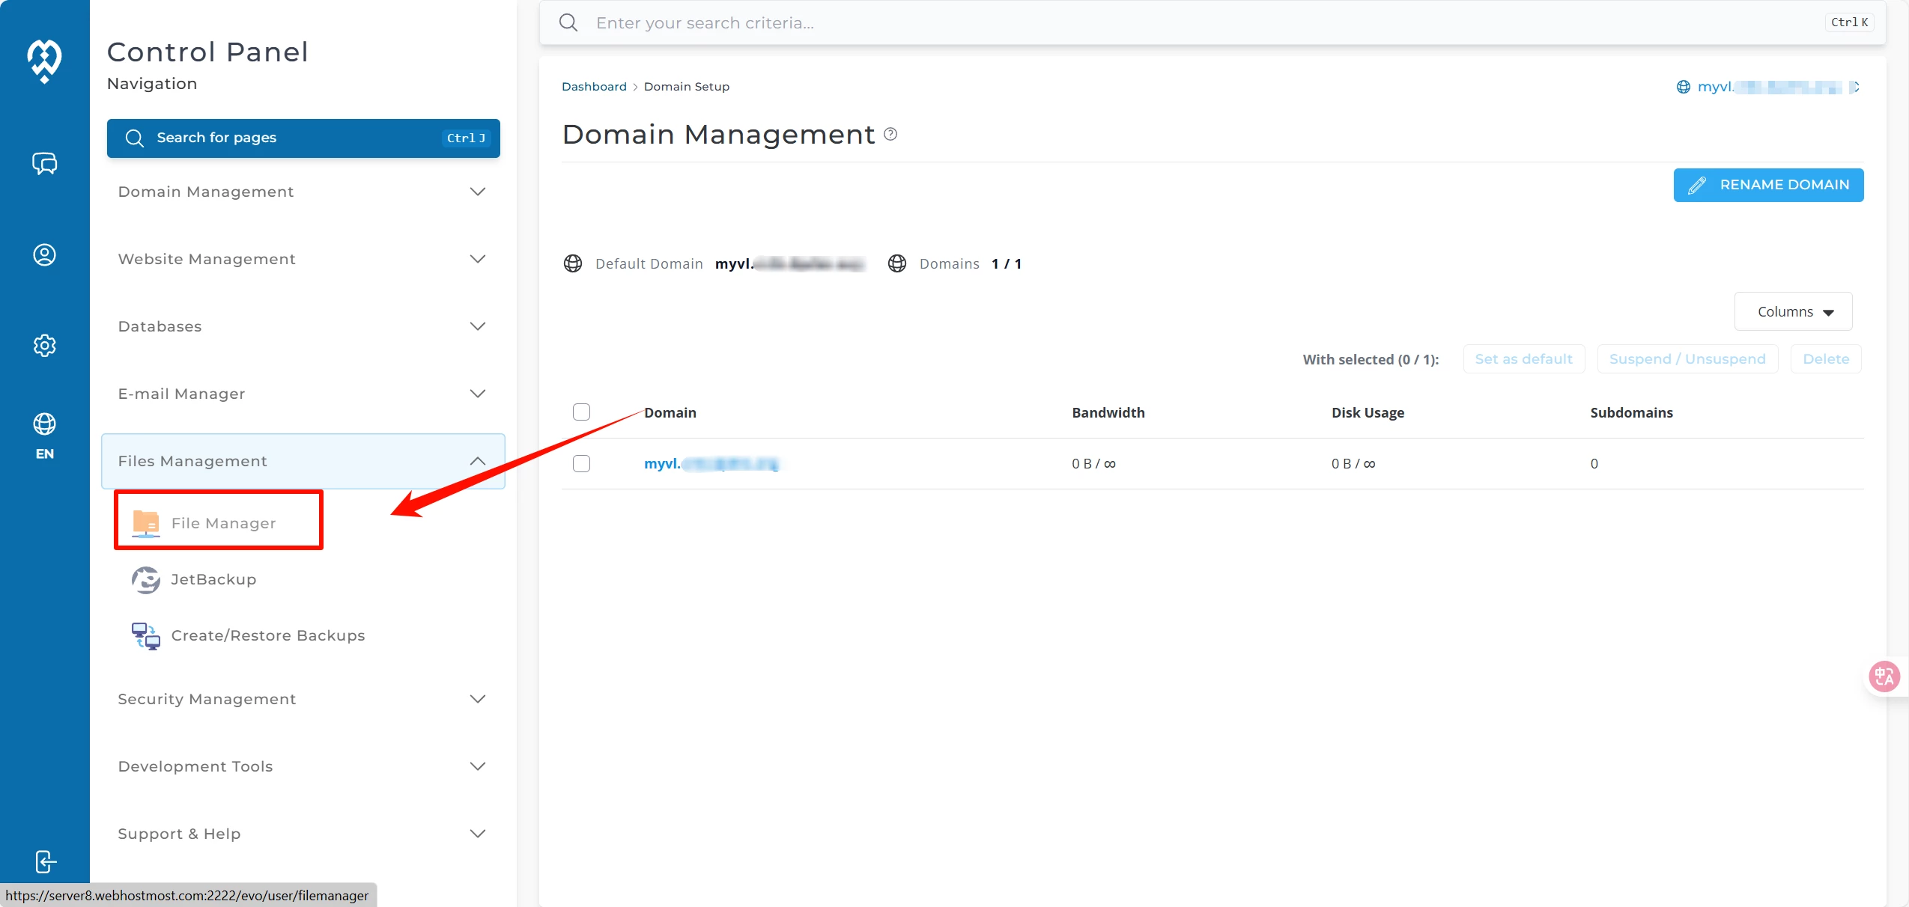
Task: Expand the Website Management section
Action: click(x=303, y=259)
